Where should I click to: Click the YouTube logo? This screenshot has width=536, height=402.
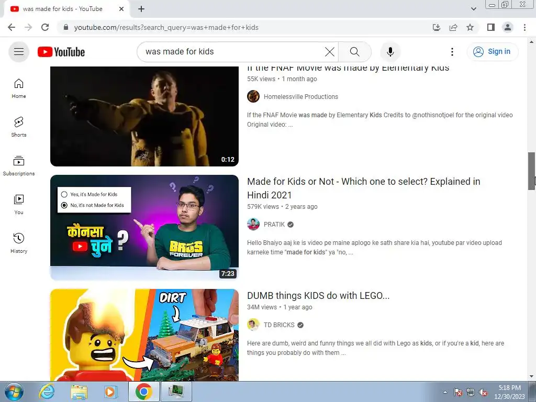pyautogui.click(x=61, y=52)
